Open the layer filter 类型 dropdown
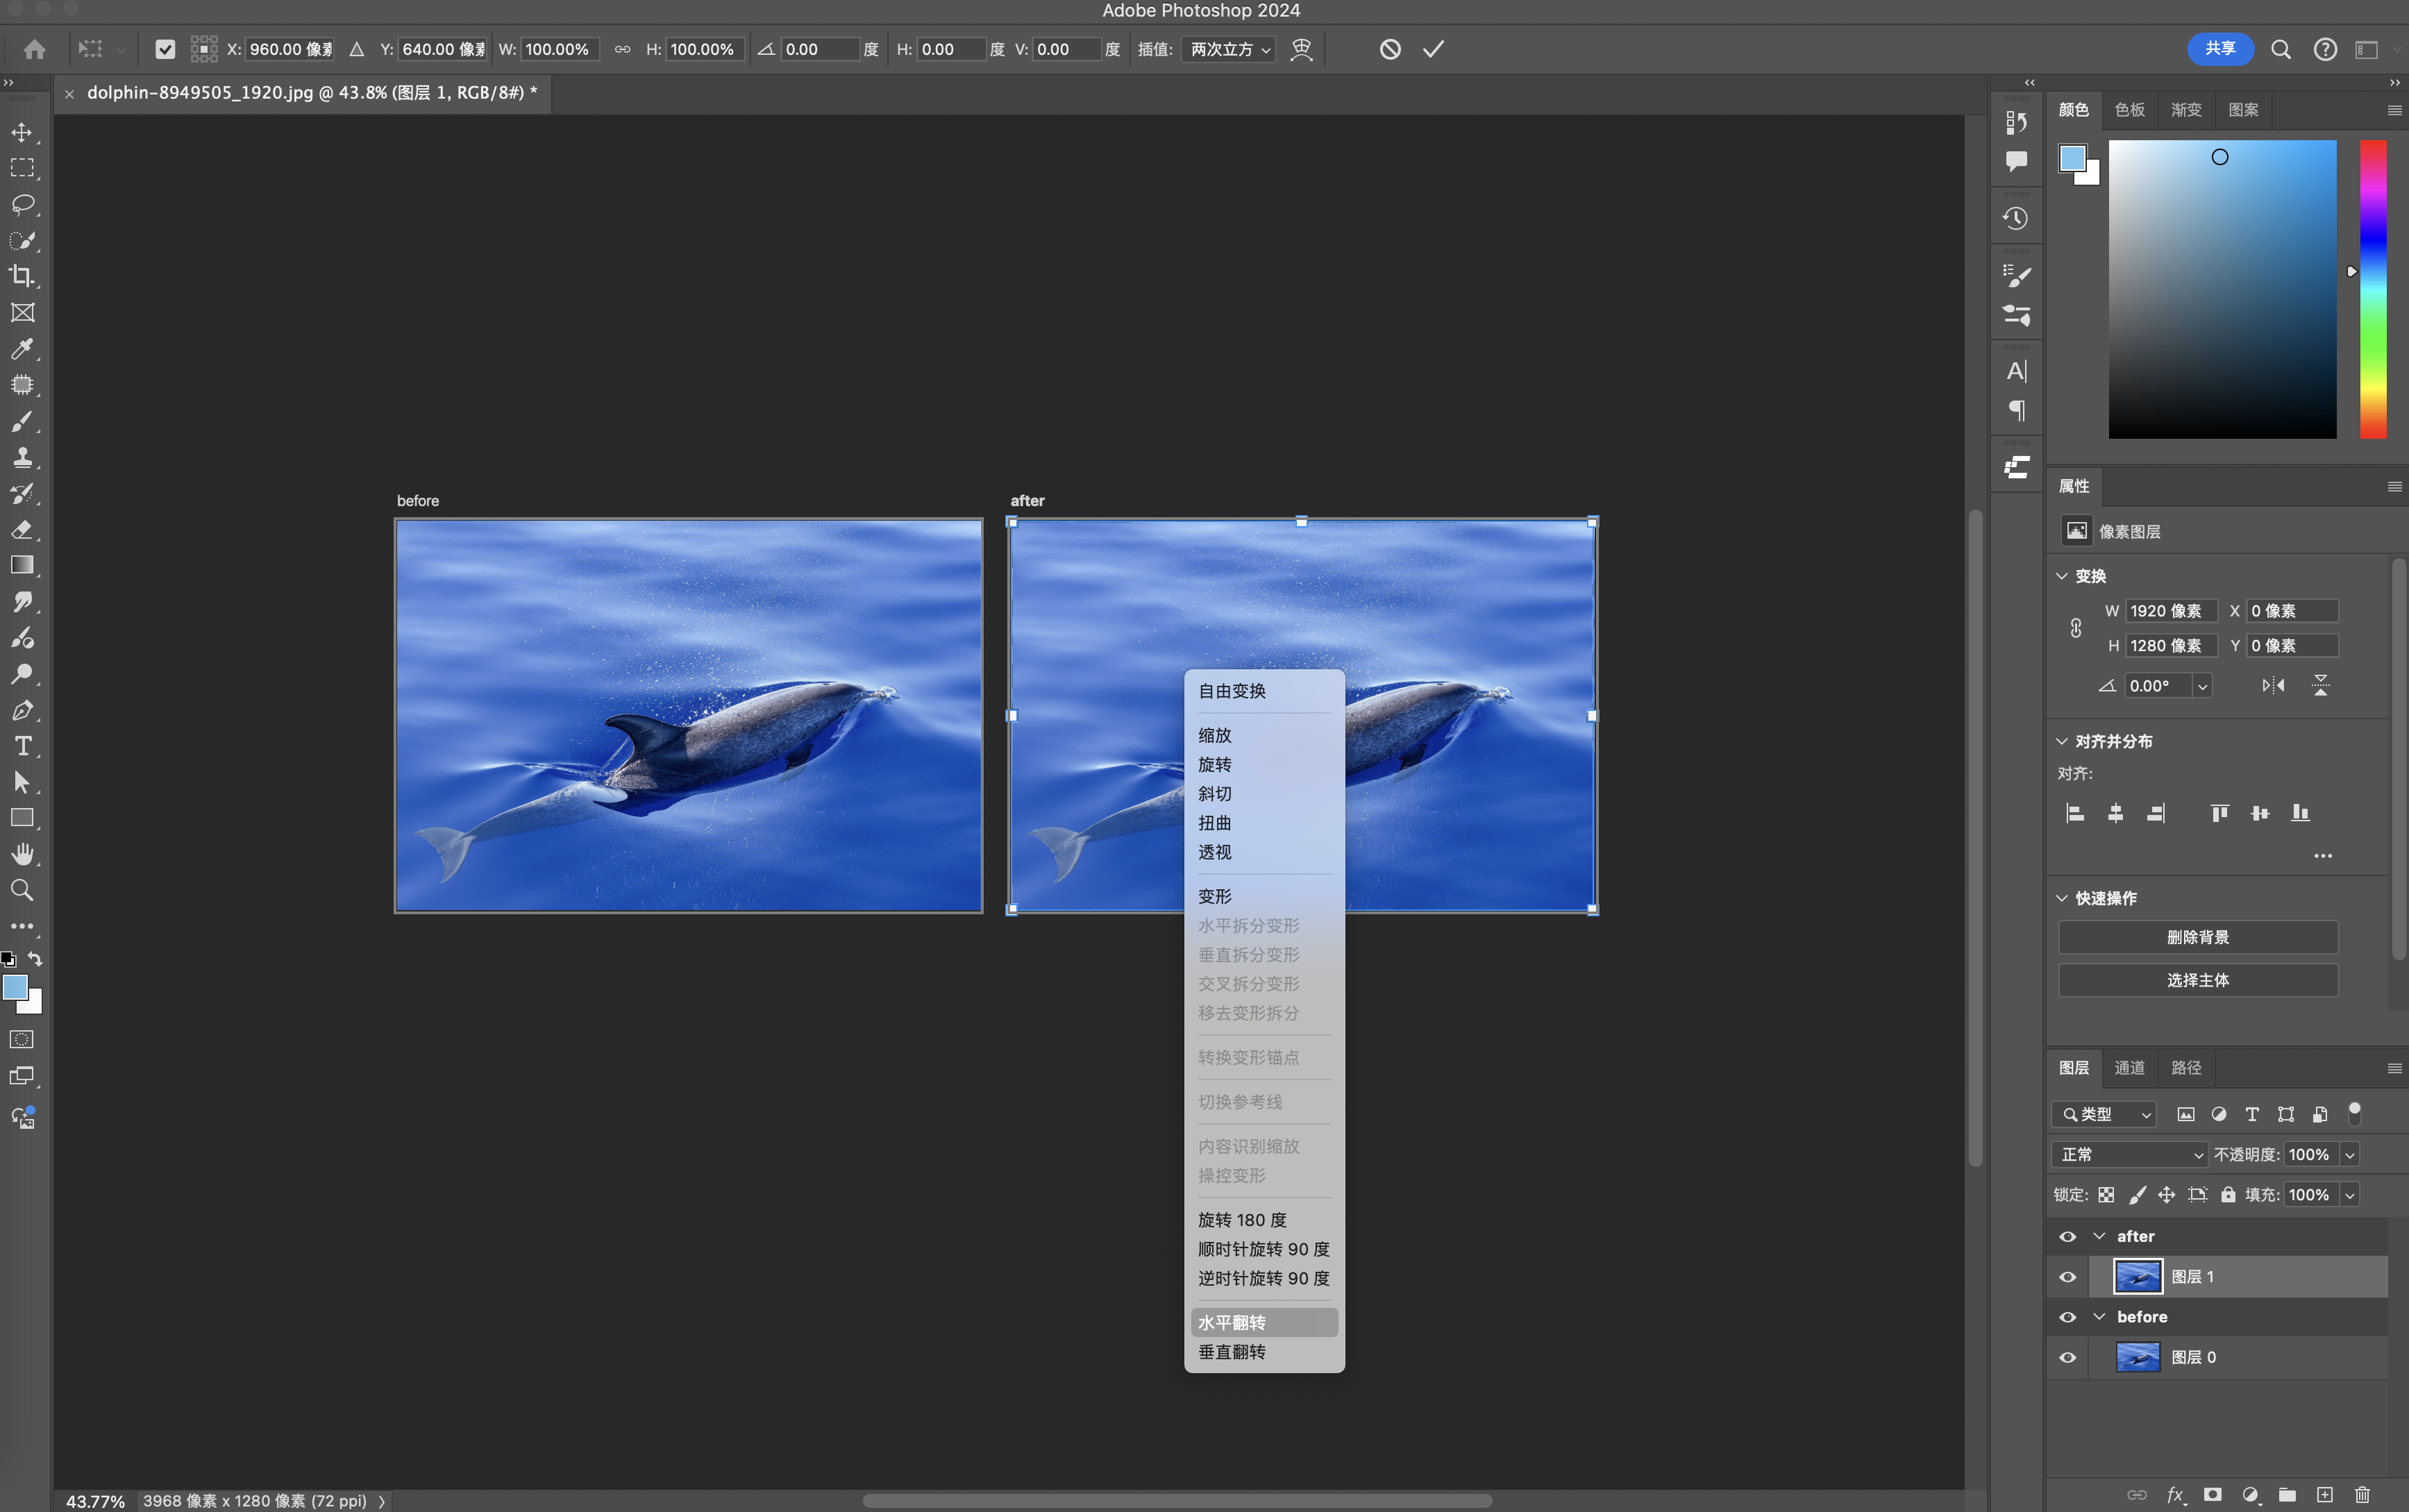This screenshot has width=2409, height=1512. click(x=2103, y=1114)
